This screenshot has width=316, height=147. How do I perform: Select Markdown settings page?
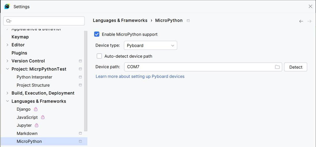(27, 133)
